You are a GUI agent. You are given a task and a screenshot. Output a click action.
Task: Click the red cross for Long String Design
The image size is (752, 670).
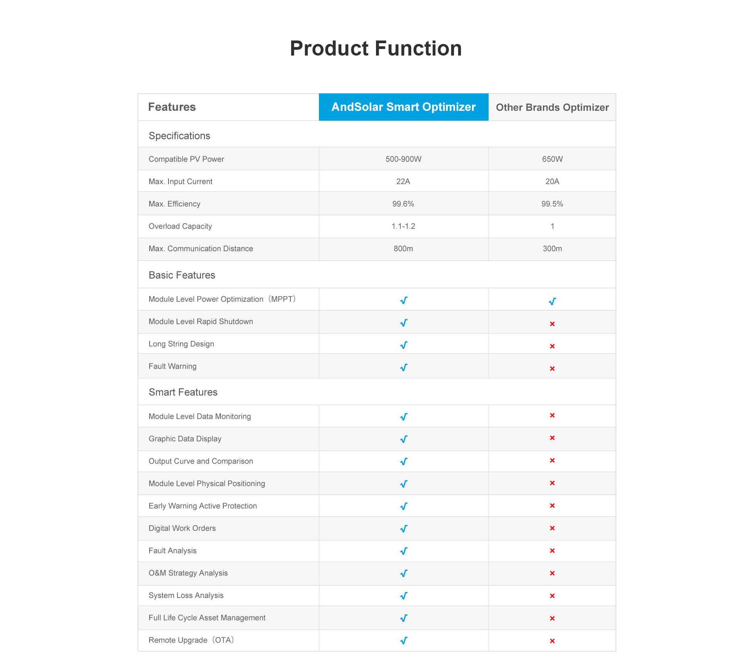pos(552,346)
